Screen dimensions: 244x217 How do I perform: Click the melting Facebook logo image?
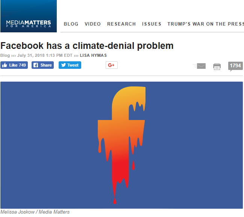click(x=121, y=145)
